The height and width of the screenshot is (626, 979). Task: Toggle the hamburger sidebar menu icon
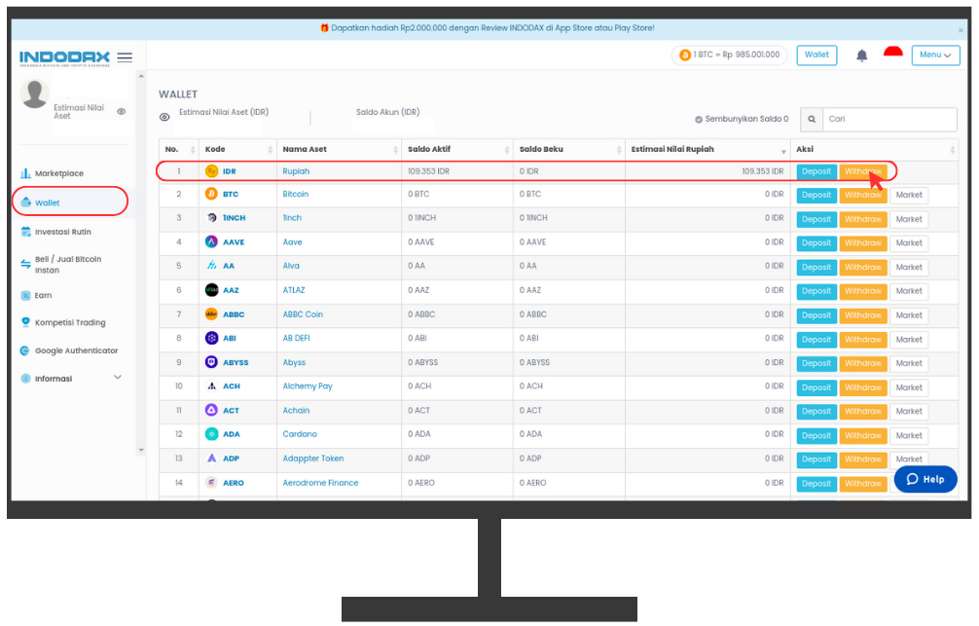[125, 57]
